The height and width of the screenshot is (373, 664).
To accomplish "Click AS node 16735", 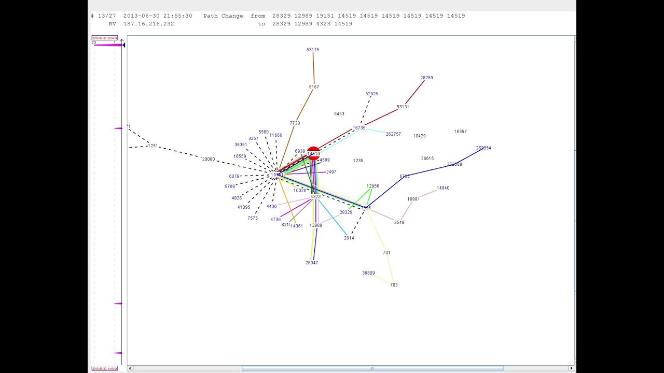I will click(359, 128).
